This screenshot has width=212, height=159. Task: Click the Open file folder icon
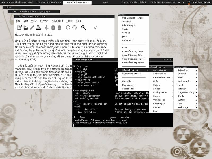(26, 27)
